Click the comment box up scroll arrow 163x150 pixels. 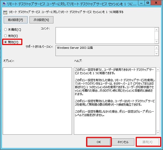[x=157, y=30]
